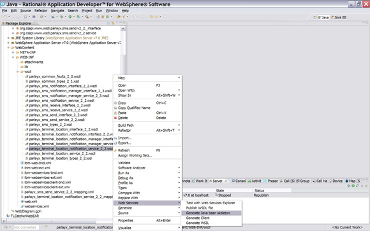This screenshot has height=231, width=370.
Task: Open the Navigate menu
Action: 57,11
